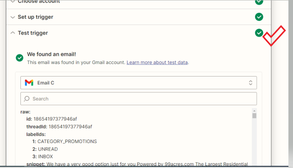
Task: Click inside the Search field
Action: click(139, 99)
